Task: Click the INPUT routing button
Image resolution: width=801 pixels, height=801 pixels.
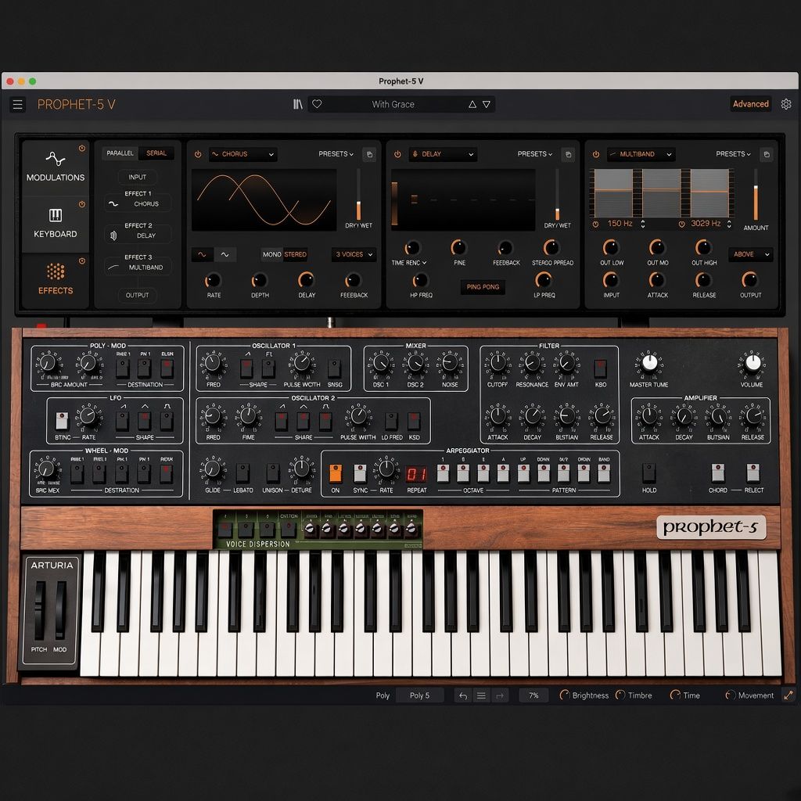Action: click(138, 177)
